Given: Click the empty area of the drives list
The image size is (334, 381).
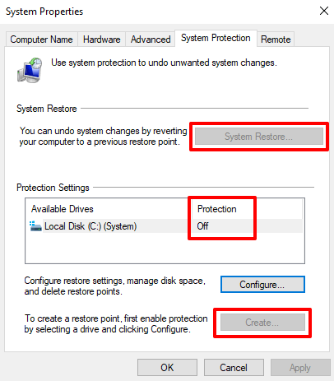Looking at the screenshot, I should click(165, 248).
